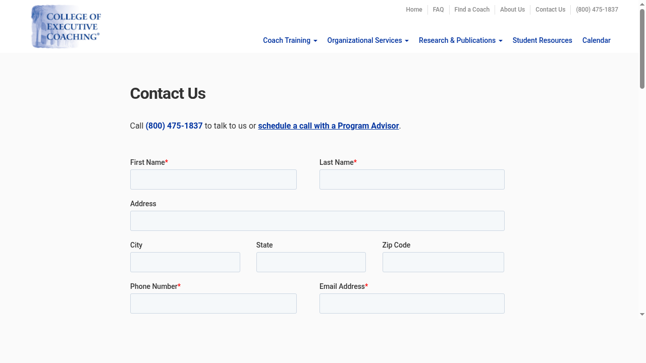Click schedule a call with a Program Advisor
Image resolution: width=646 pixels, height=363 pixels.
point(329,126)
